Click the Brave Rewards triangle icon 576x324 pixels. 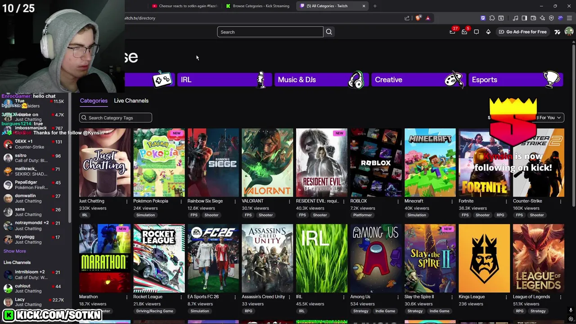point(427,18)
